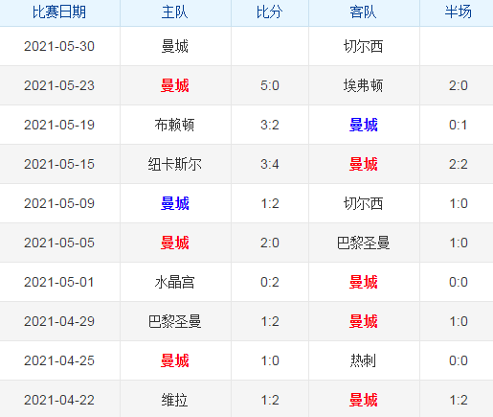Click the 水晶宫 team name
The image size is (493, 417).
click(174, 282)
